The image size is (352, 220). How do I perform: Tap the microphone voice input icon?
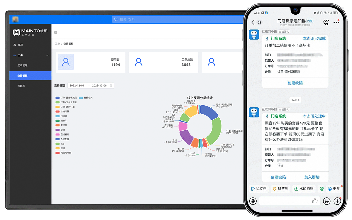253,201
